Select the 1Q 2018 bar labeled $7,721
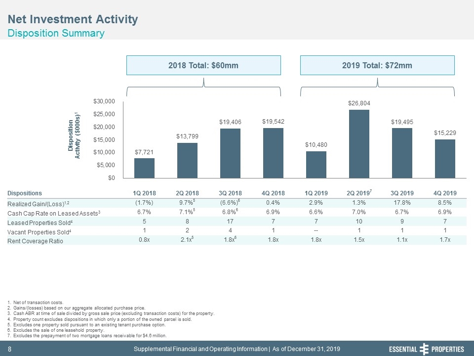The width and height of the screenshot is (474, 356). tap(144, 168)
